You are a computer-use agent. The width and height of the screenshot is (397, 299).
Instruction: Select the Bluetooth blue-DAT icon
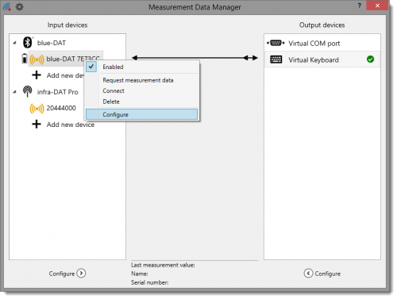click(x=28, y=42)
